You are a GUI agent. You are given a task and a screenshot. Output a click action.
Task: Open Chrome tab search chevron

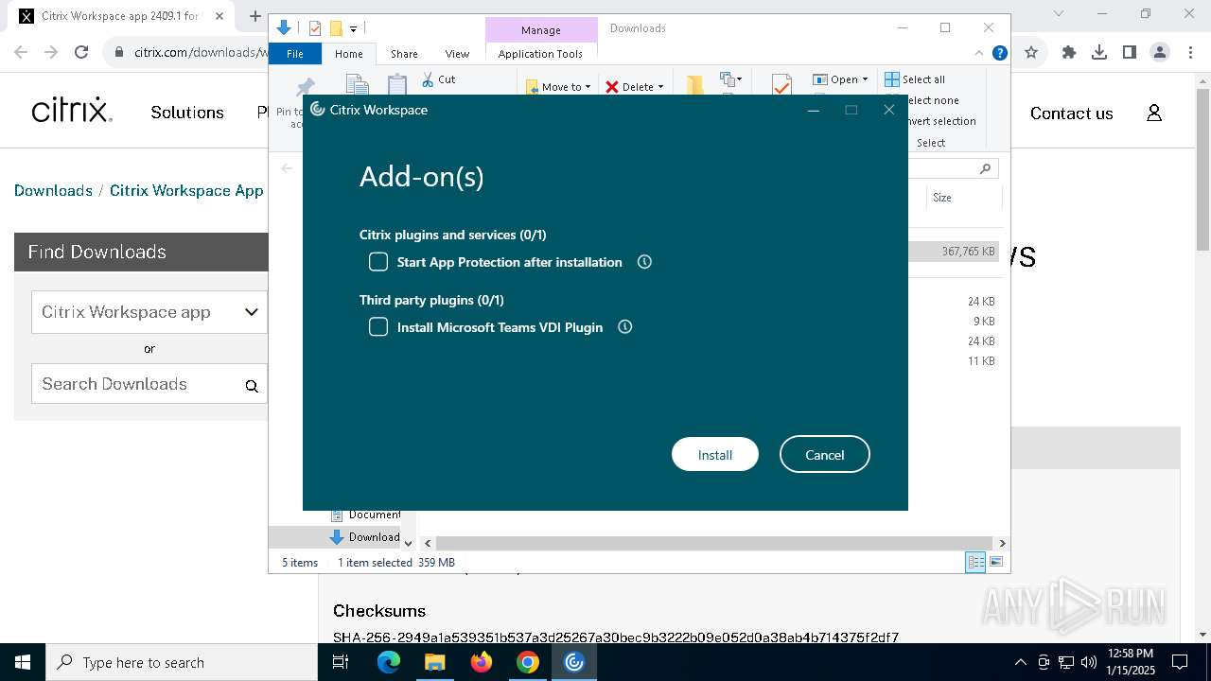pyautogui.click(x=1059, y=13)
